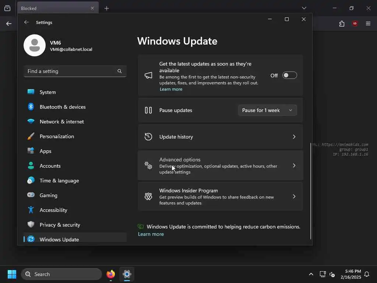Click the Firefox taskbar icon
The image size is (377, 283).
[110, 274]
